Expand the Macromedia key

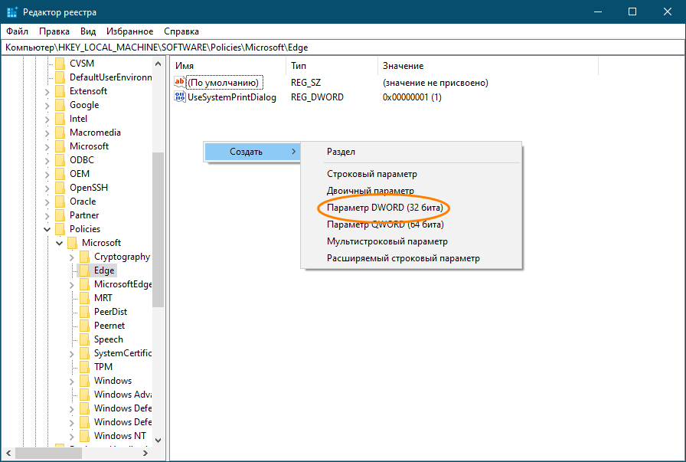47,133
